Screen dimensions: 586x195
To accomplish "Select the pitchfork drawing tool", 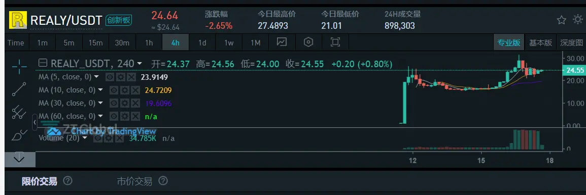I will point(19,112).
